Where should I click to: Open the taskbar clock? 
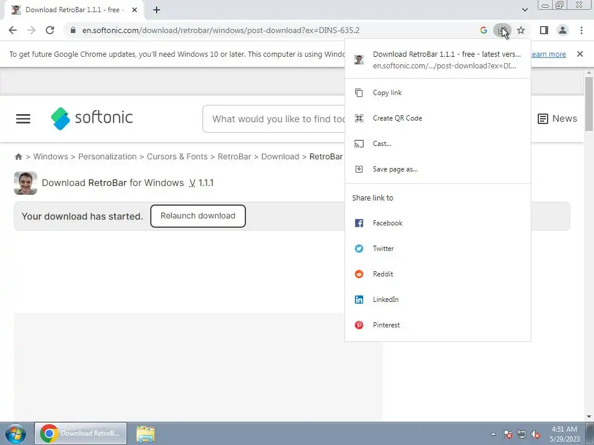(x=564, y=434)
